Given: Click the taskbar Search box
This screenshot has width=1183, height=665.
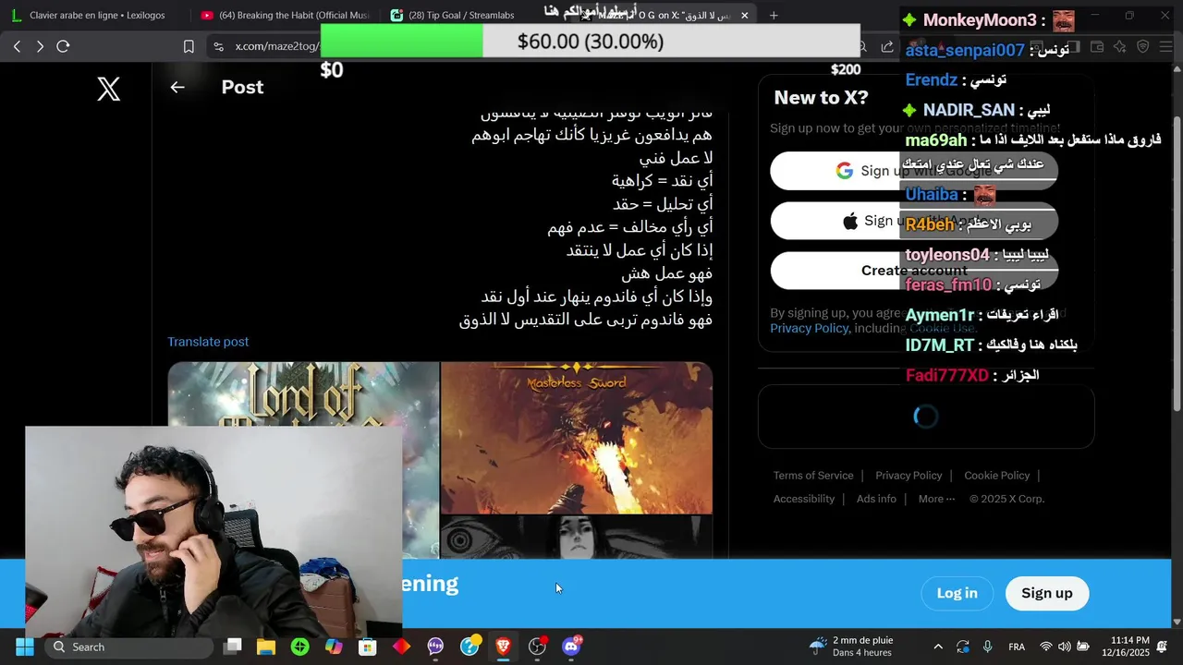Looking at the screenshot, I should click(129, 647).
